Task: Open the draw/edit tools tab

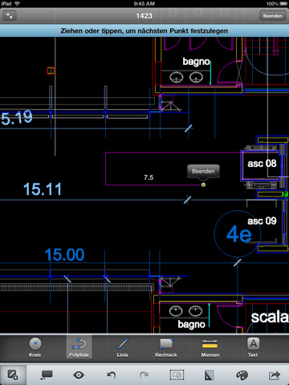Action: pos(13,375)
